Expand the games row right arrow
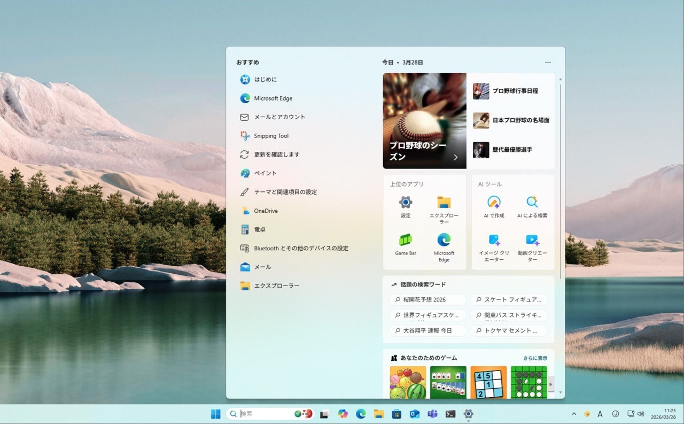This screenshot has height=424, width=684. [x=551, y=383]
